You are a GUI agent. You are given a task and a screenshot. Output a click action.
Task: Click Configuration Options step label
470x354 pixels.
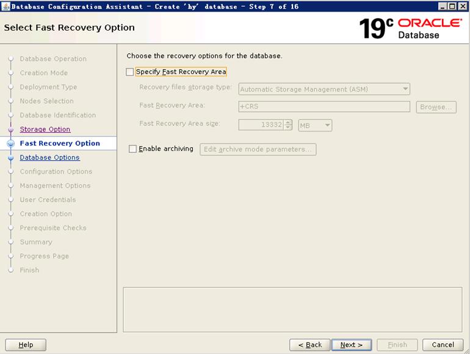(x=56, y=171)
